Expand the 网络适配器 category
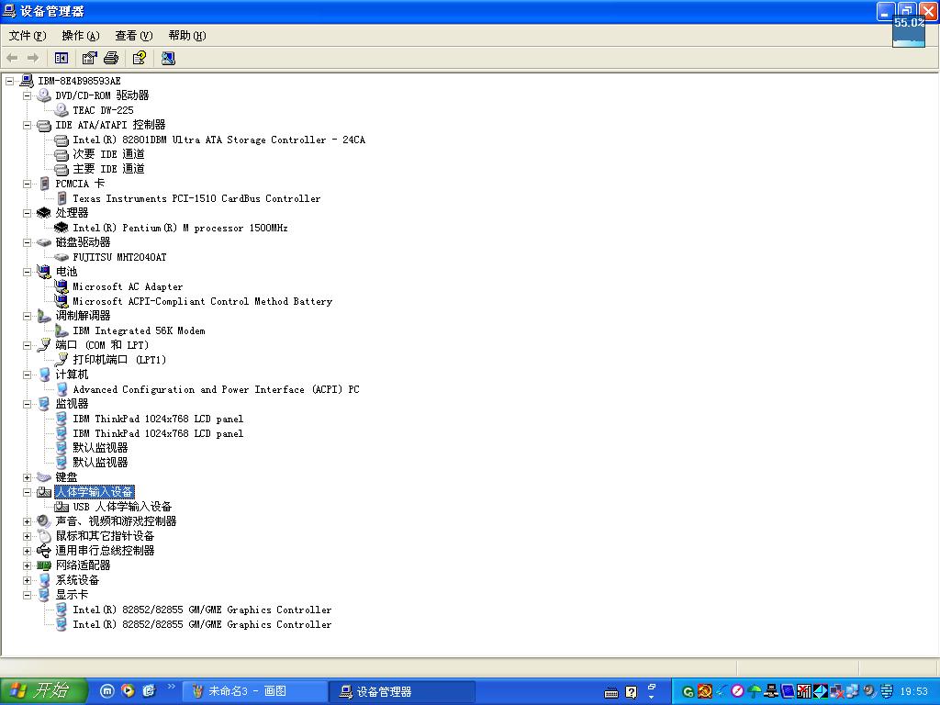The height and width of the screenshot is (705, 940). (x=27, y=565)
